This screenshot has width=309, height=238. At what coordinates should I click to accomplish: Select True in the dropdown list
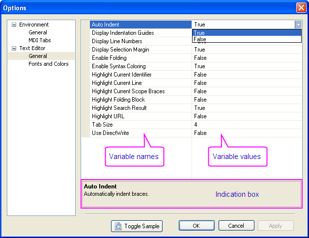[246, 33]
